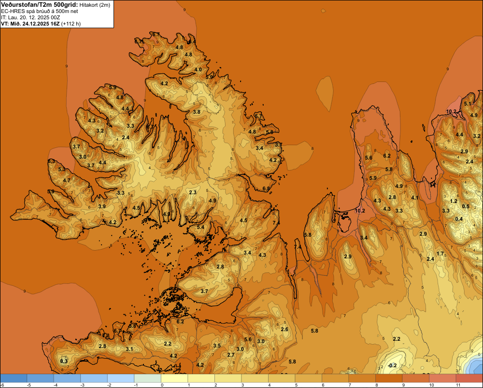The image size is (483, 388).
Task: Click the legend swatch between -2 and -1
Action: 121,378
